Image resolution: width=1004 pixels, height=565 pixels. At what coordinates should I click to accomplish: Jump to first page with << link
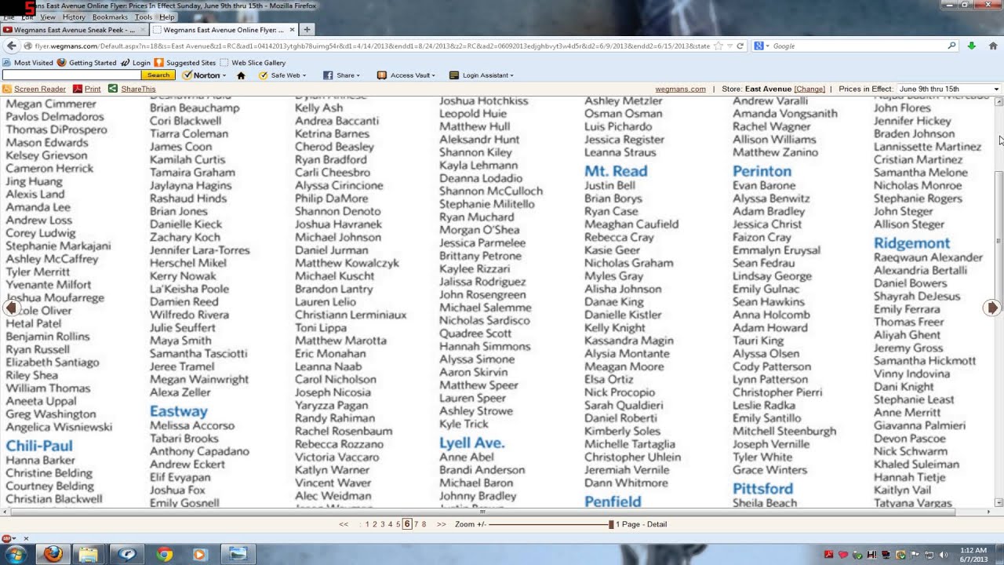(x=344, y=524)
